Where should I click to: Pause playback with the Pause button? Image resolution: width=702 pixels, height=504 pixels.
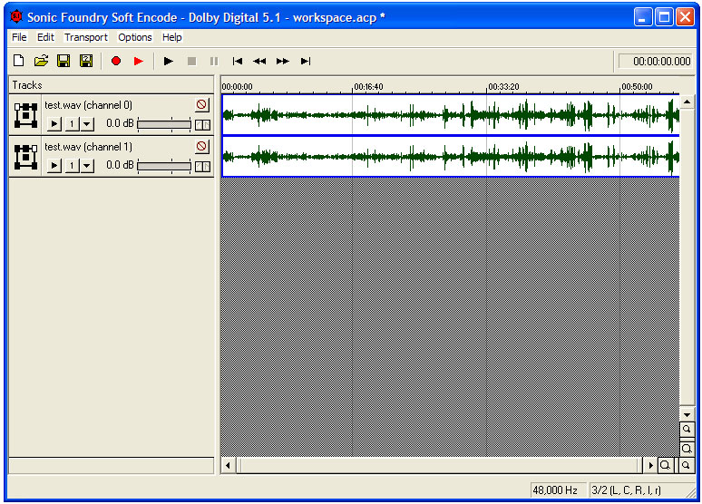click(x=214, y=61)
